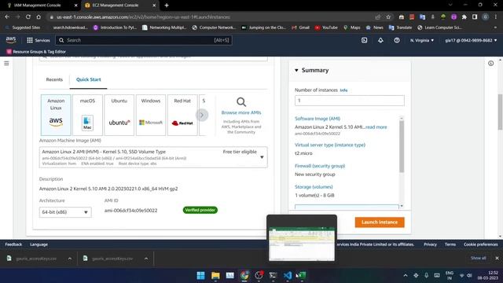Open Cookie preferences in the footer

(x=480, y=244)
